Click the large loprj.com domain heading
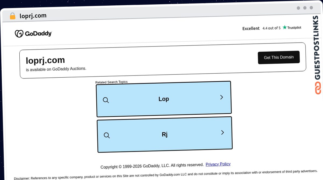Viewport: 323px width, 180px height. click(x=45, y=60)
